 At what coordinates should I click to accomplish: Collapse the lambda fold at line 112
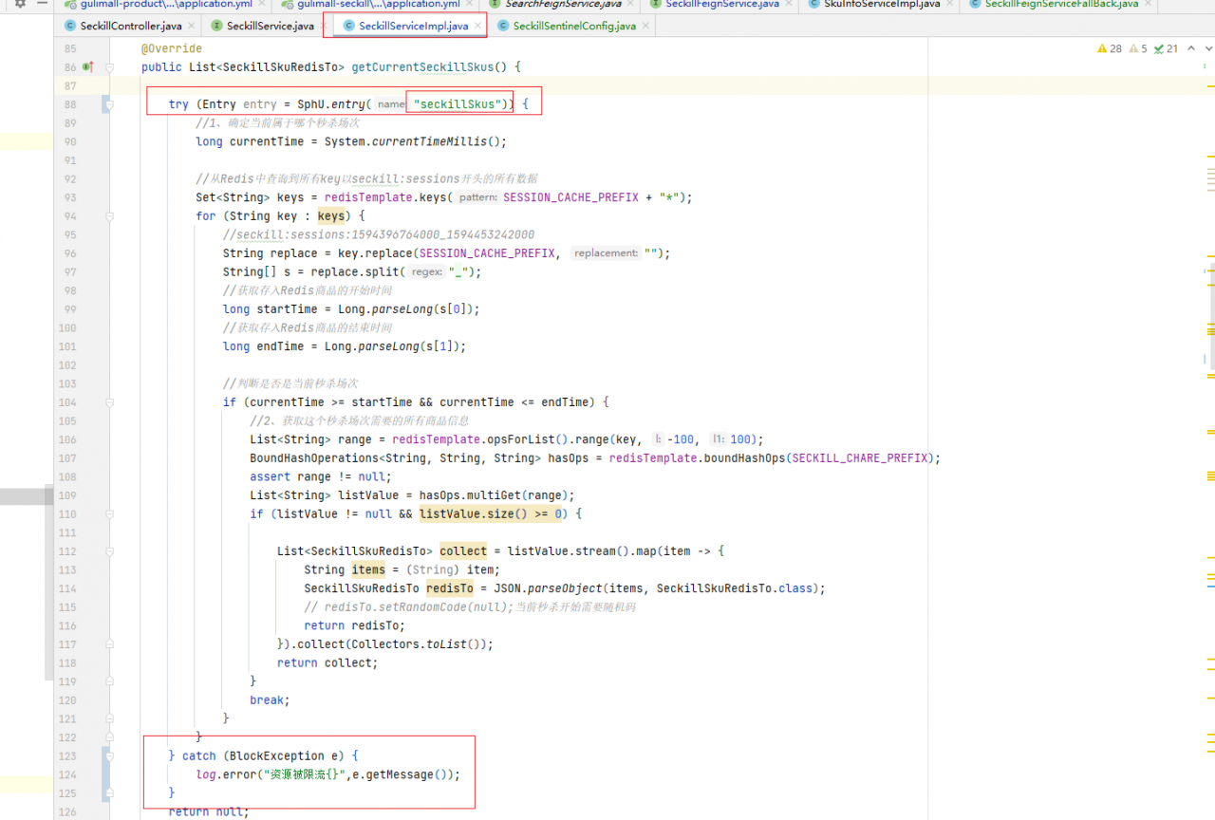(110, 551)
